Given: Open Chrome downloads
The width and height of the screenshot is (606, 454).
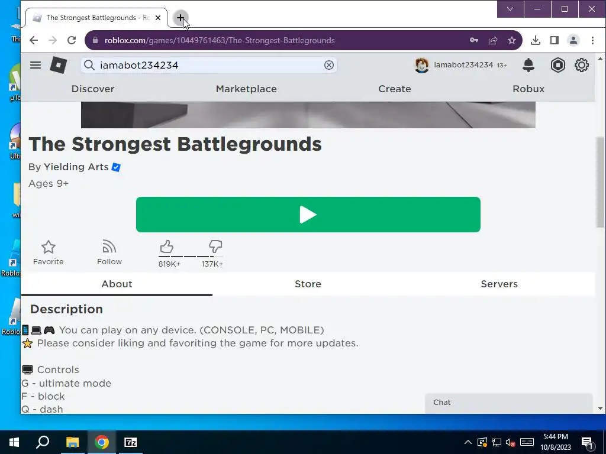Looking at the screenshot, I should coord(535,40).
